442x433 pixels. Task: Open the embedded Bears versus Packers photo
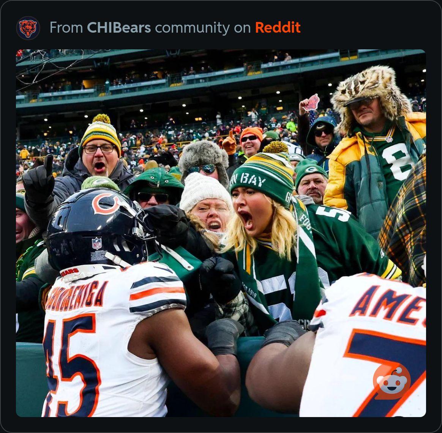(x=221, y=233)
